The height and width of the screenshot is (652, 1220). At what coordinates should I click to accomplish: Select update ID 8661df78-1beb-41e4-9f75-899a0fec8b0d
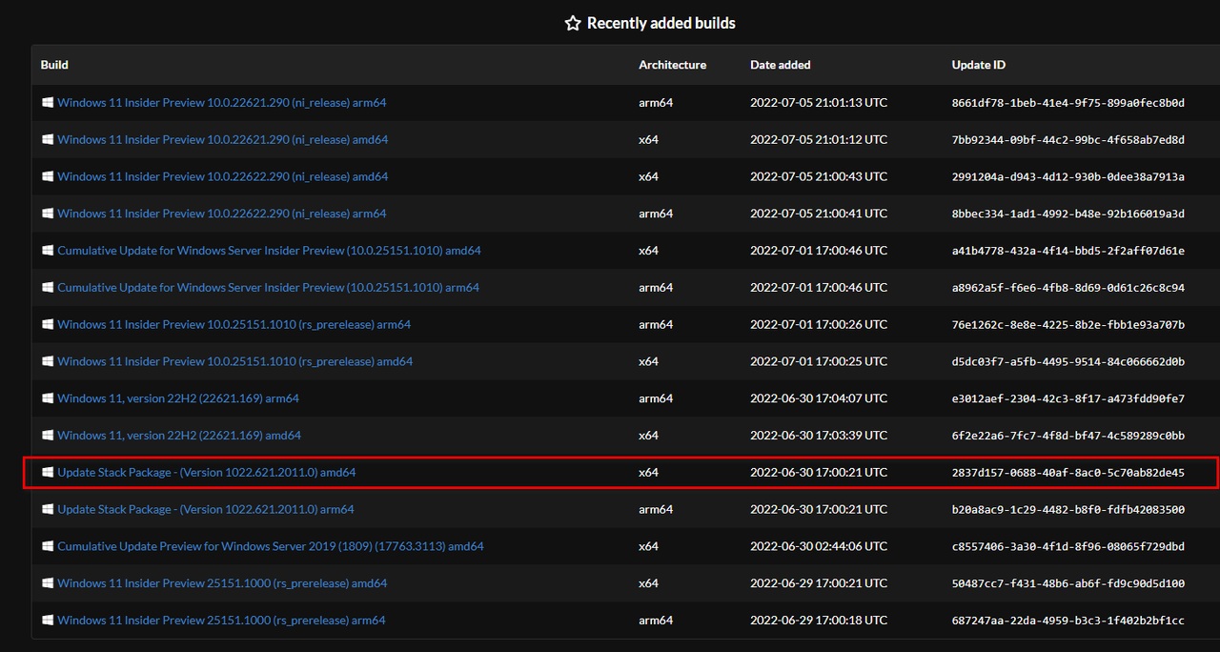(1068, 102)
